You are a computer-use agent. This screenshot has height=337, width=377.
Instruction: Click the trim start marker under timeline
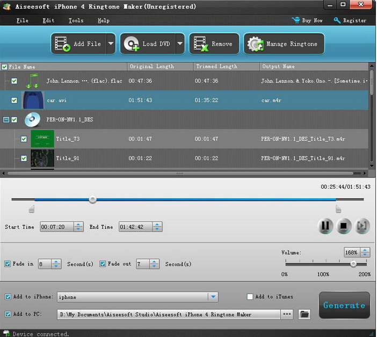[32, 209]
